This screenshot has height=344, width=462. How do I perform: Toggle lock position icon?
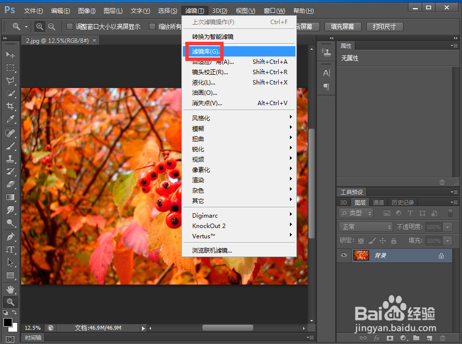coord(382,241)
